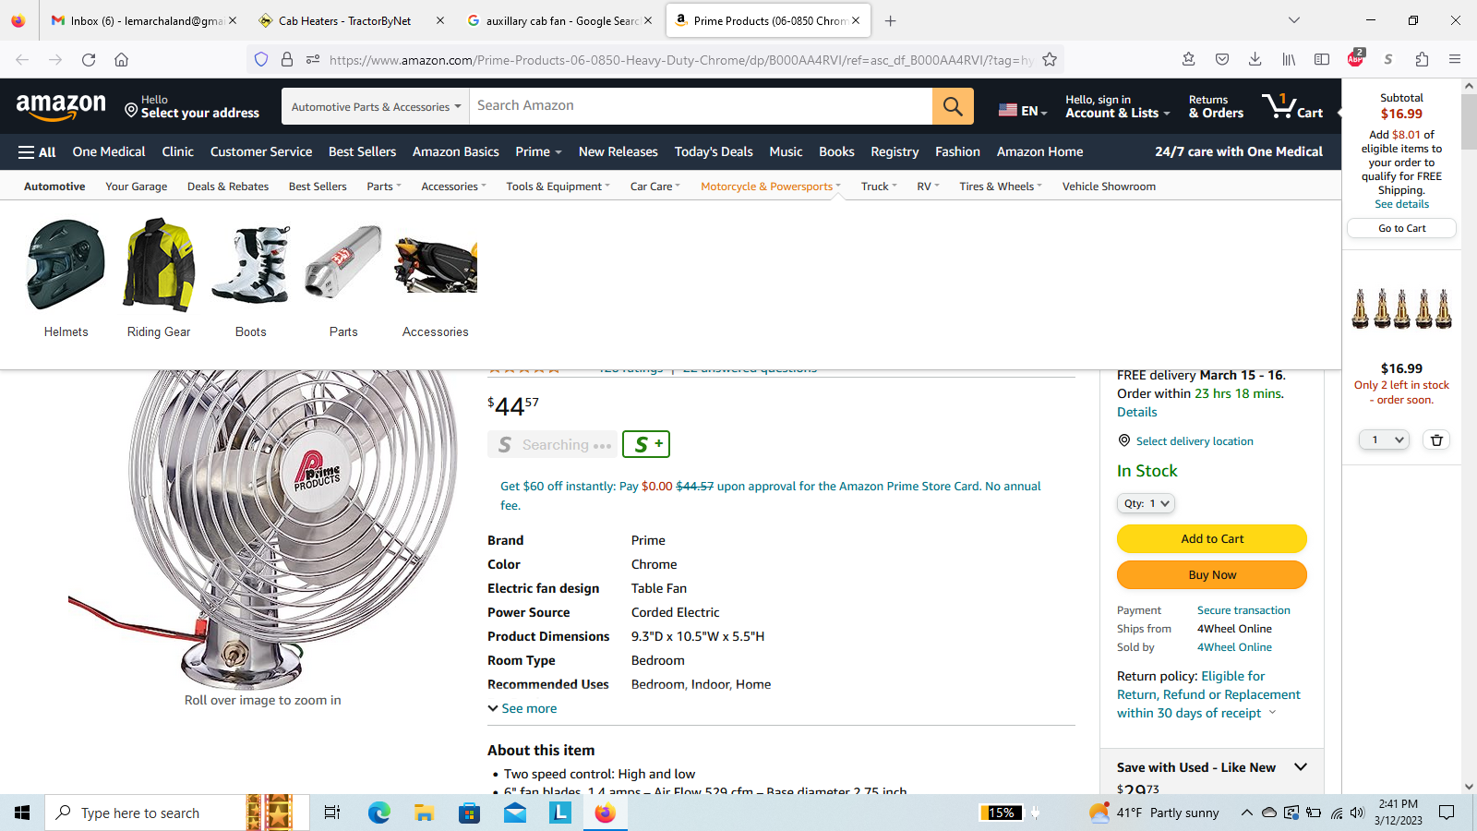Open the shopping cart icon
The height and width of the screenshot is (831, 1477).
click(x=1291, y=106)
